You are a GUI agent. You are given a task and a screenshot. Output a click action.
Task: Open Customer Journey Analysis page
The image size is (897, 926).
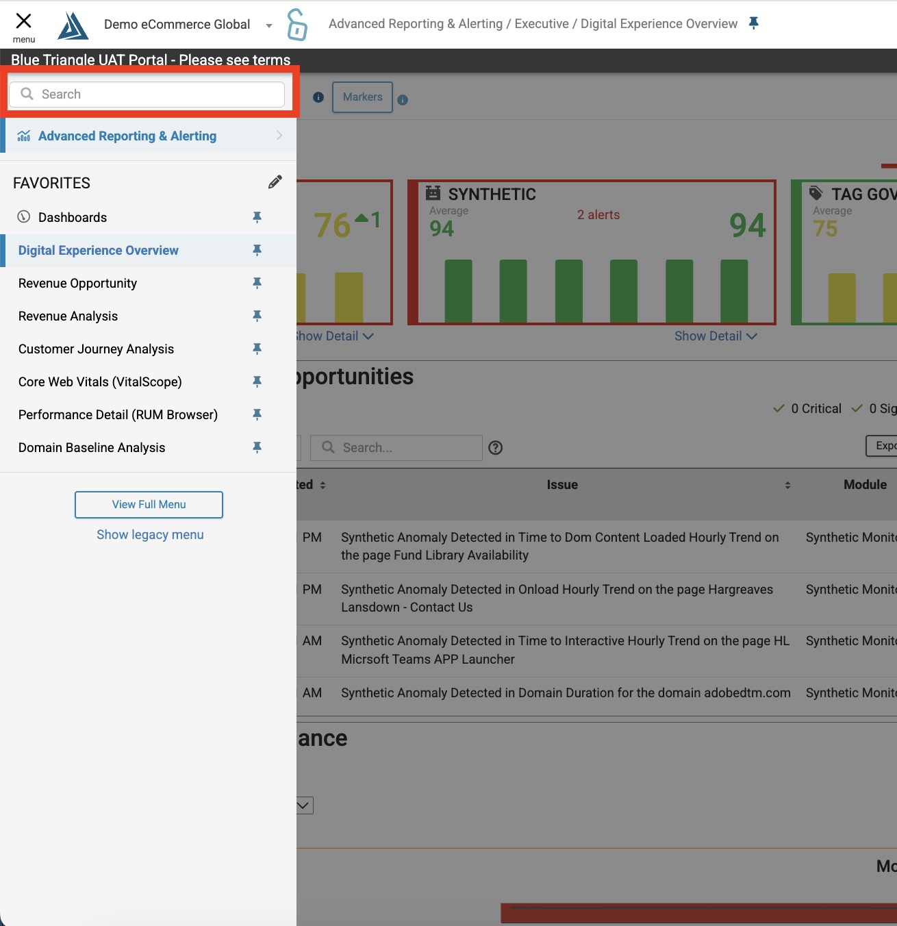tap(96, 349)
